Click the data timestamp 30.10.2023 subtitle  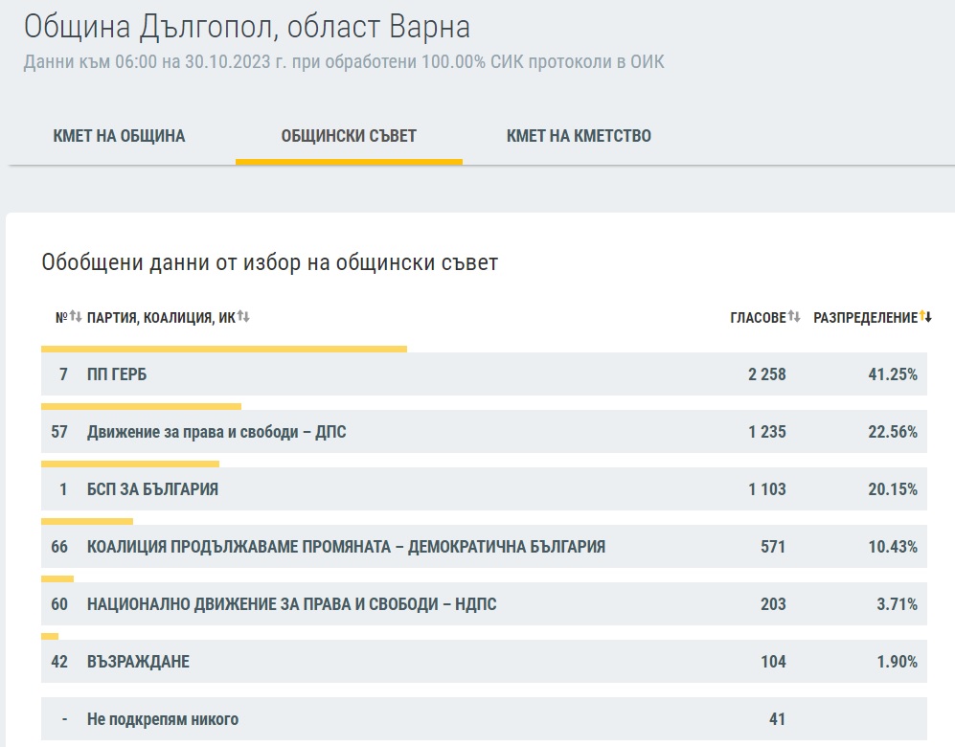(344, 62)
